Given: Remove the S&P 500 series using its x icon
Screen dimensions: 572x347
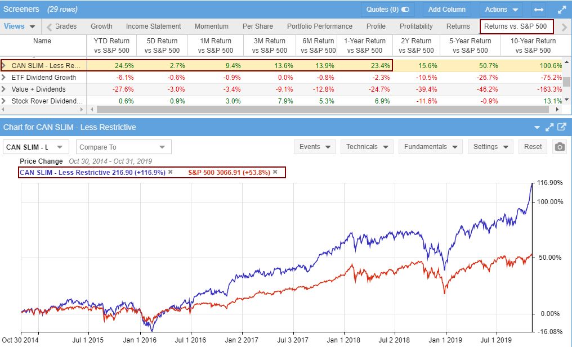Looking at the screenshot, I should [x=275, y=173].
